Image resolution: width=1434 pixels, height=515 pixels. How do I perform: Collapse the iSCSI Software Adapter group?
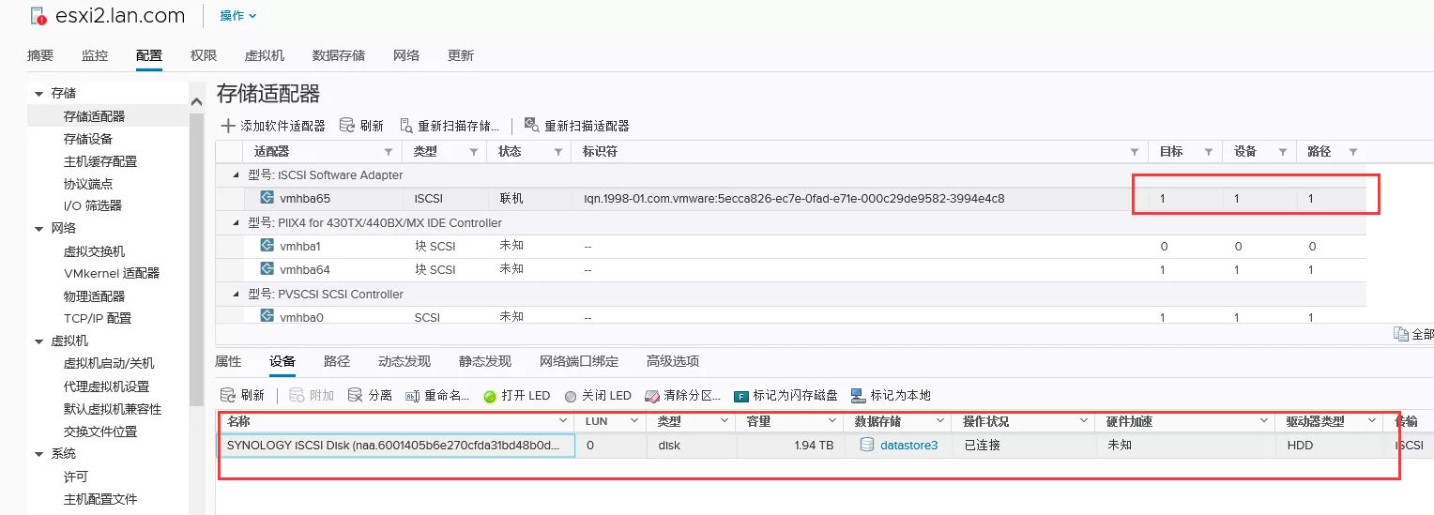click(x=236, y=175)
